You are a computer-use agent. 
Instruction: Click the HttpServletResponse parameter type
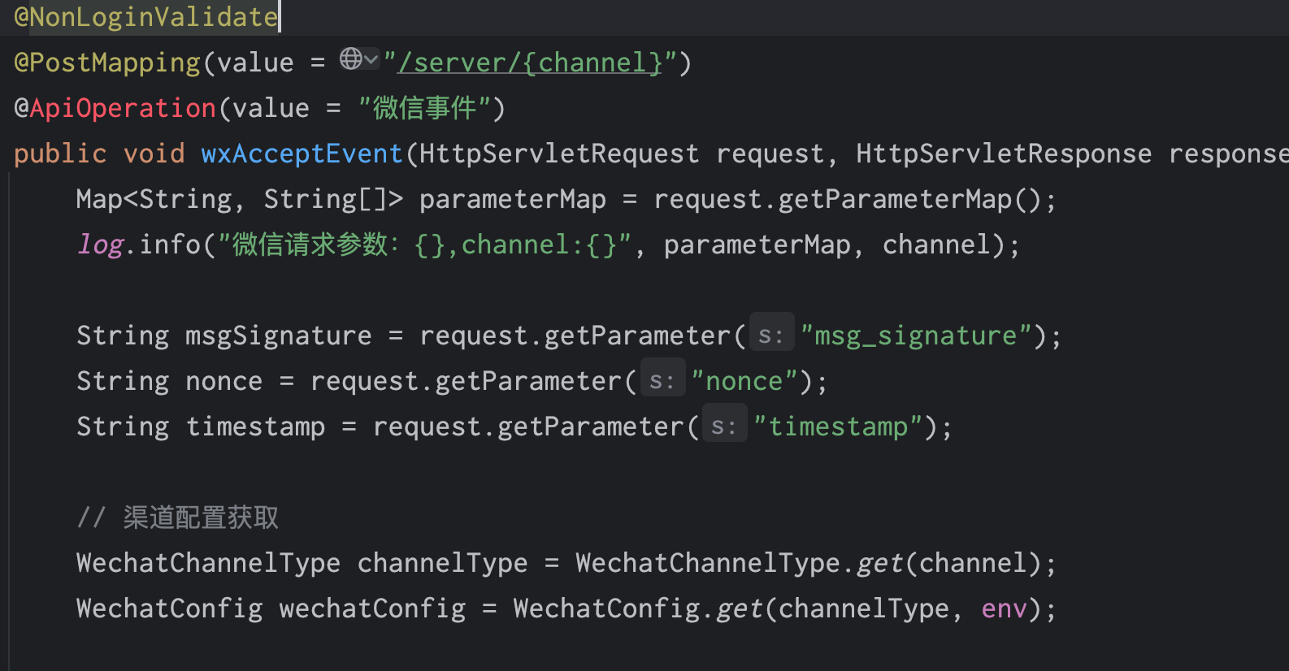click(x=1004, y=154)
